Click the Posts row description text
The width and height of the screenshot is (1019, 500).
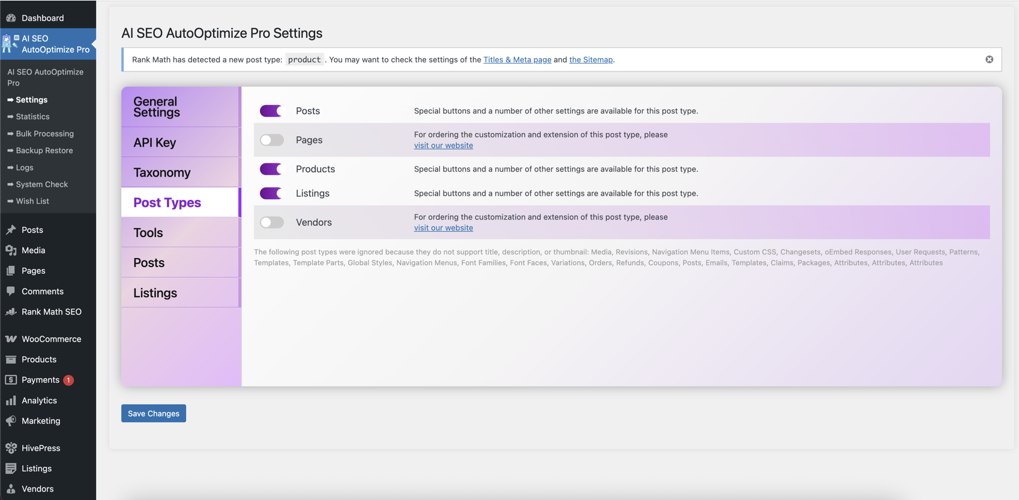coord(556,111)
